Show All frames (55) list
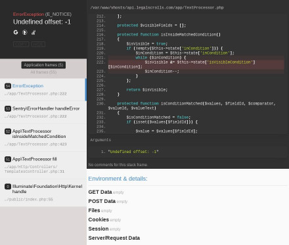This screenshot has height=245, width=289. click(43, 72)
